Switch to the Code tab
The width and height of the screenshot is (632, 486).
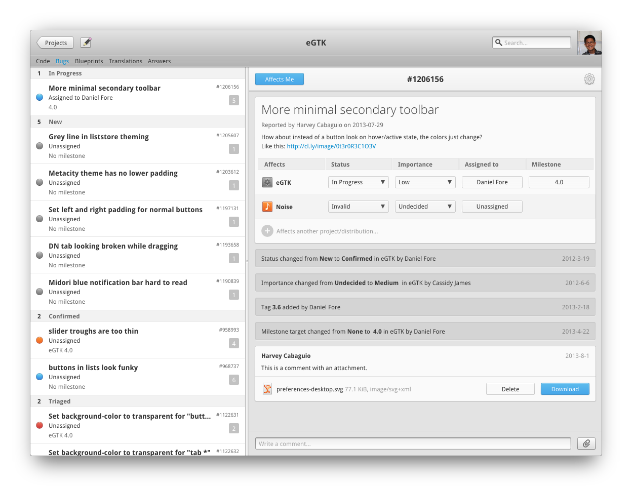point(43,61)
